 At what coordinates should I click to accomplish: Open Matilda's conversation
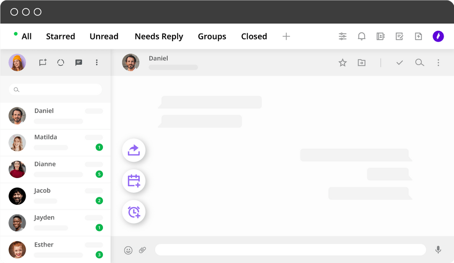point(55,143)
